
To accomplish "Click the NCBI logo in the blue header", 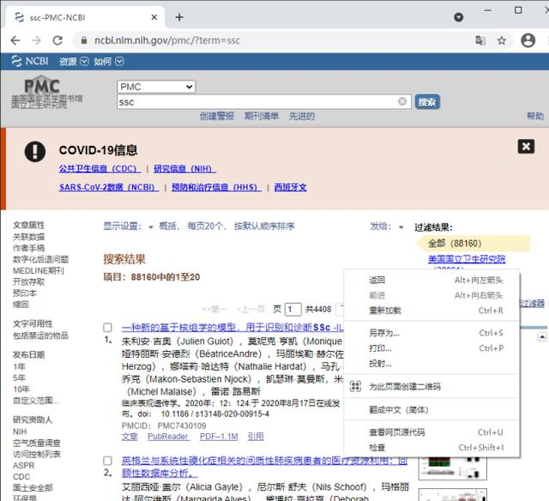I will [30, 61].
